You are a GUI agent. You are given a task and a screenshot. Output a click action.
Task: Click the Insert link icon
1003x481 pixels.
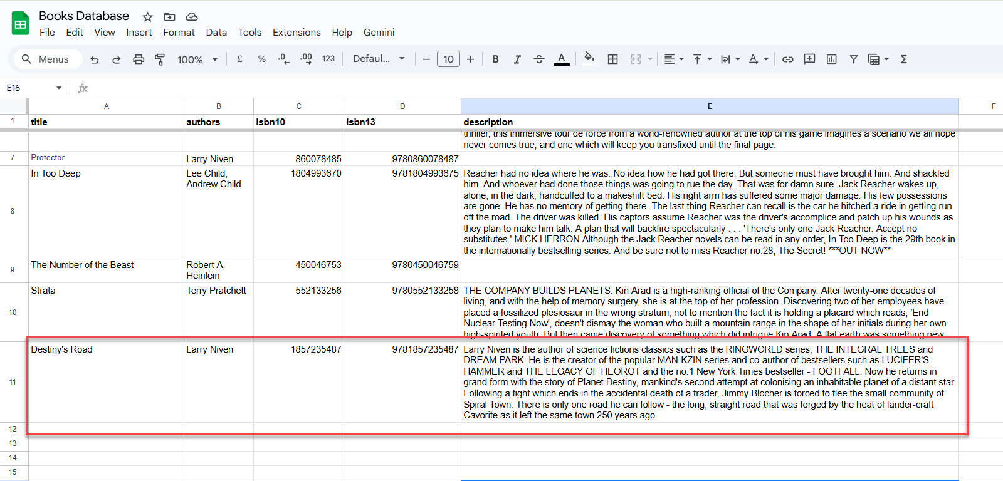pyautogui.click(x=788, y=59)
